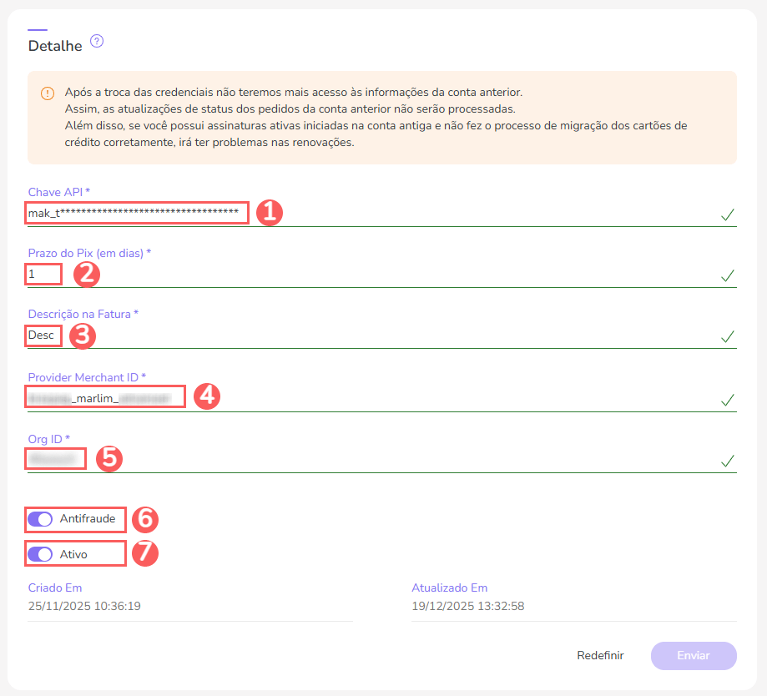Click the green checkmark for Org ID
The image size is (767, 696).
[727, 461]
